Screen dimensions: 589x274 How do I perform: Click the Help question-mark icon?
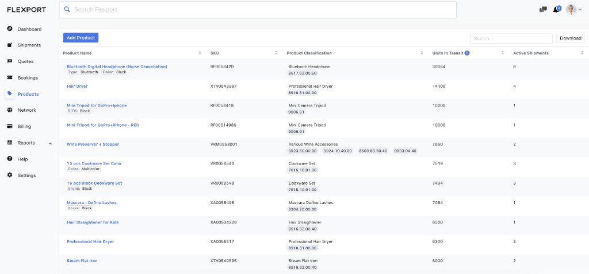point(10,159)
